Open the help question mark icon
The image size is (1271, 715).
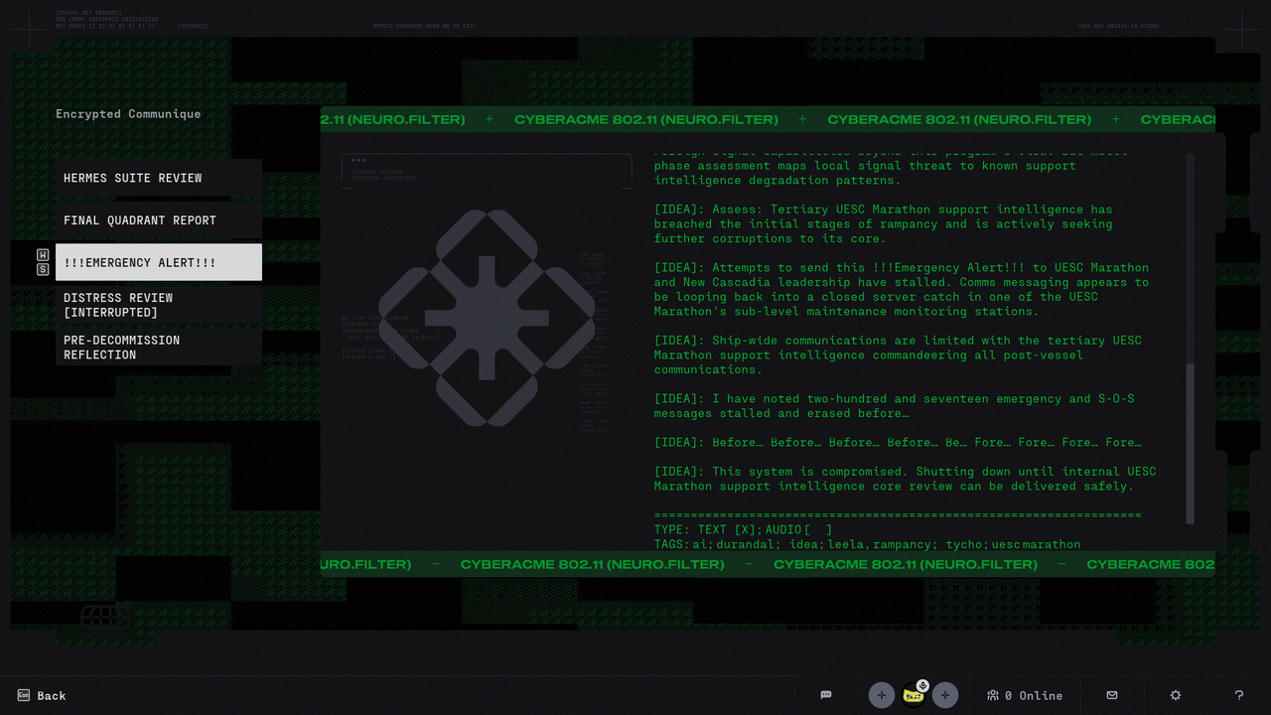(x=1239, y=695)
